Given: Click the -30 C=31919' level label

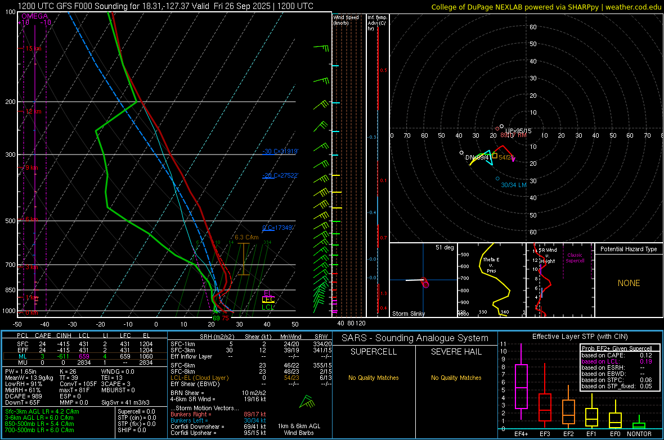Looking at the screenshot, I should 280,151.
